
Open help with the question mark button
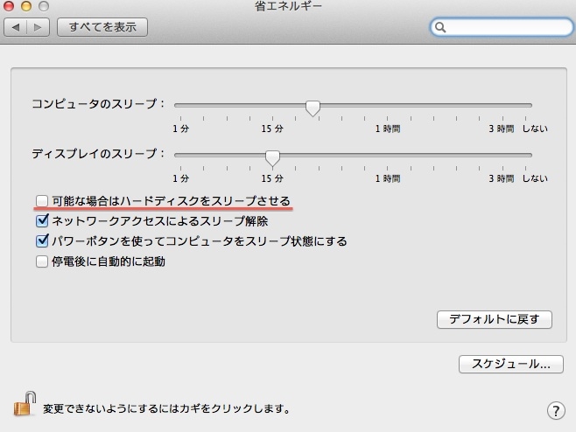click(x=556, y=411)
